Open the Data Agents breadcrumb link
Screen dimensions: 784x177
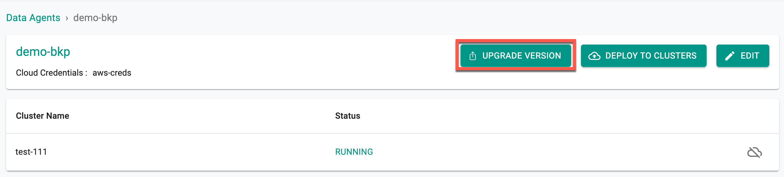click(x=33, y=18)
